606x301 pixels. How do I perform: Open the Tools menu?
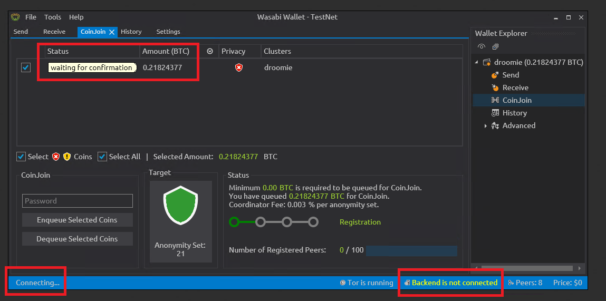(53, 17)
